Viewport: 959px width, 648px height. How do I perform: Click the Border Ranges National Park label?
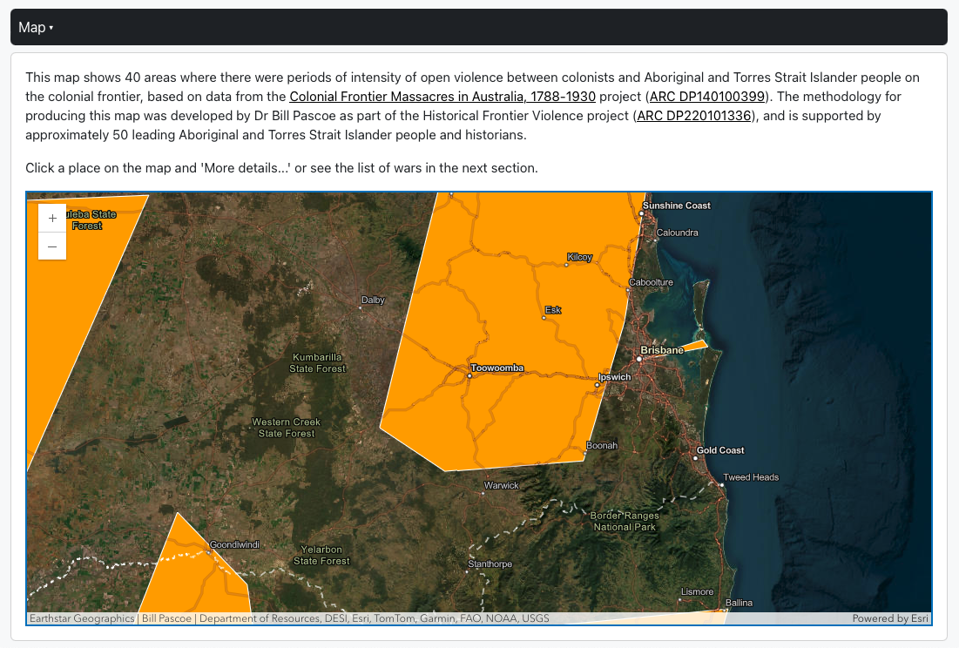[x=625, y=521]
